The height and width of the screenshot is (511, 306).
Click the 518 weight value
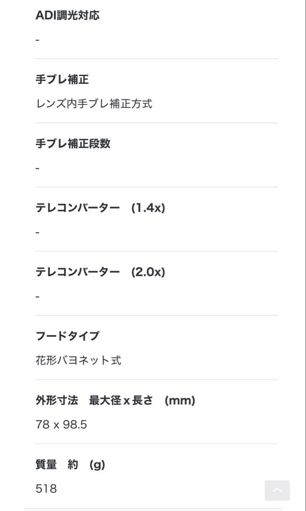tap(46, 489)
